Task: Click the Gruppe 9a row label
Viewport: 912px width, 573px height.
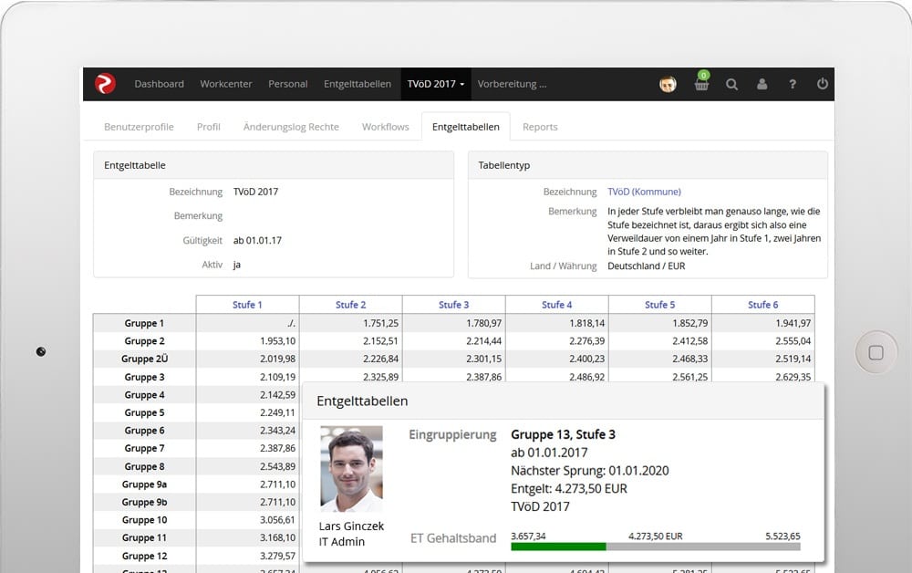Action: tap(144, 484)
